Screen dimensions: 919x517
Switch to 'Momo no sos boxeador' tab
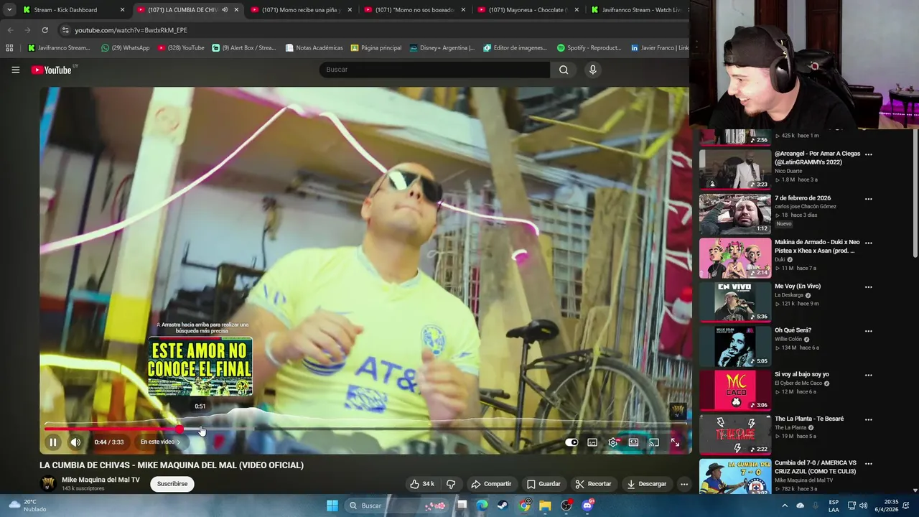(x=414, y=10)
